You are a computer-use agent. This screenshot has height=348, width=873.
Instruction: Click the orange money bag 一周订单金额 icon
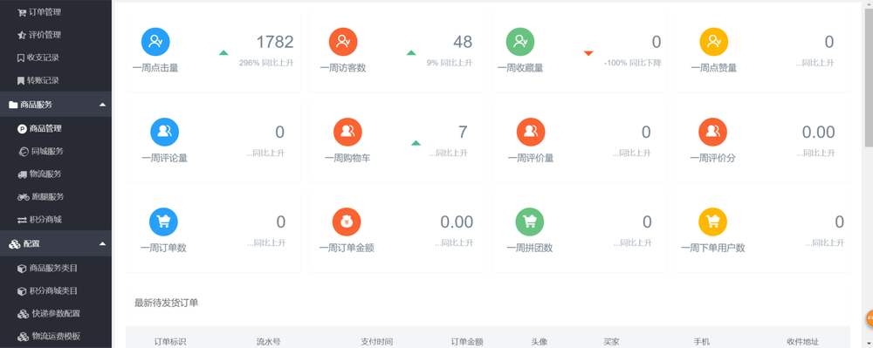pyautogui.click(x=347, y=222)
